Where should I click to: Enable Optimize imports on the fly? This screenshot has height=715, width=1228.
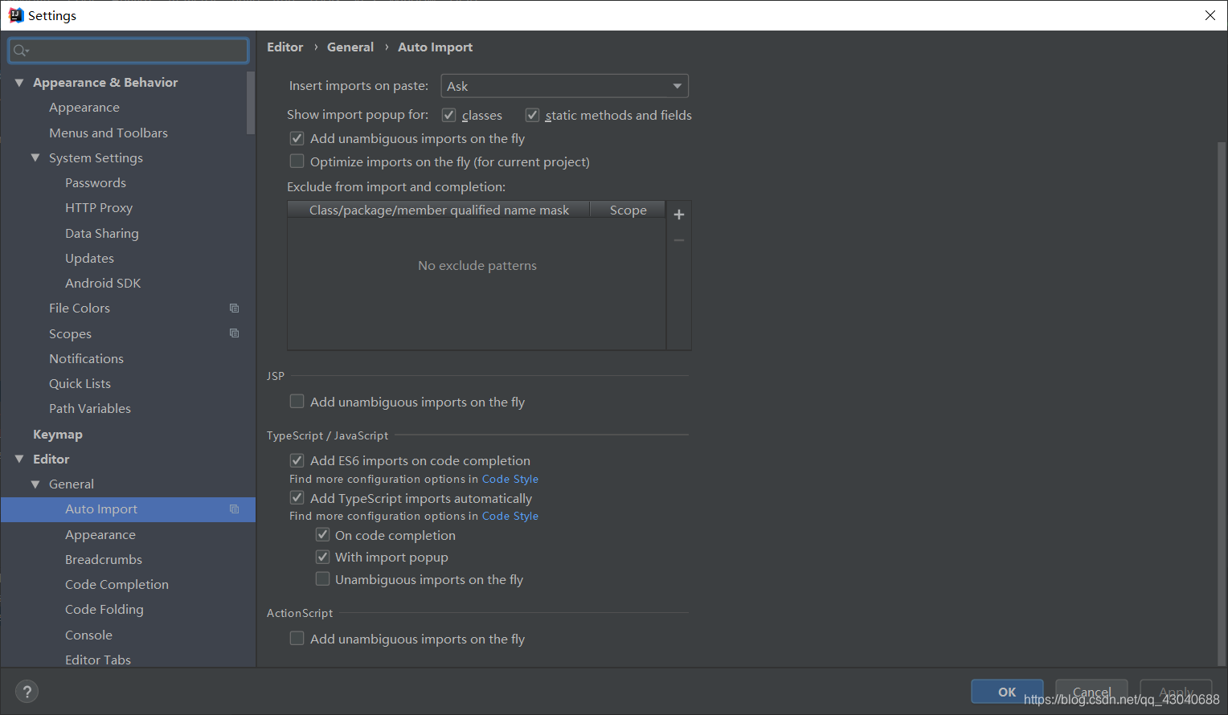pyautogui.click(x=297, y=161)
